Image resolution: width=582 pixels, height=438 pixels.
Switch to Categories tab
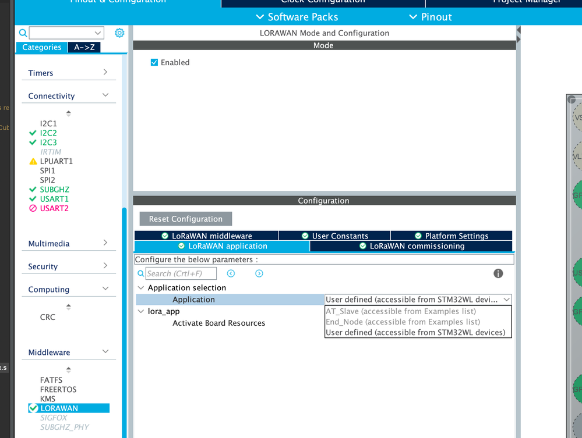[x=41, y=47]
